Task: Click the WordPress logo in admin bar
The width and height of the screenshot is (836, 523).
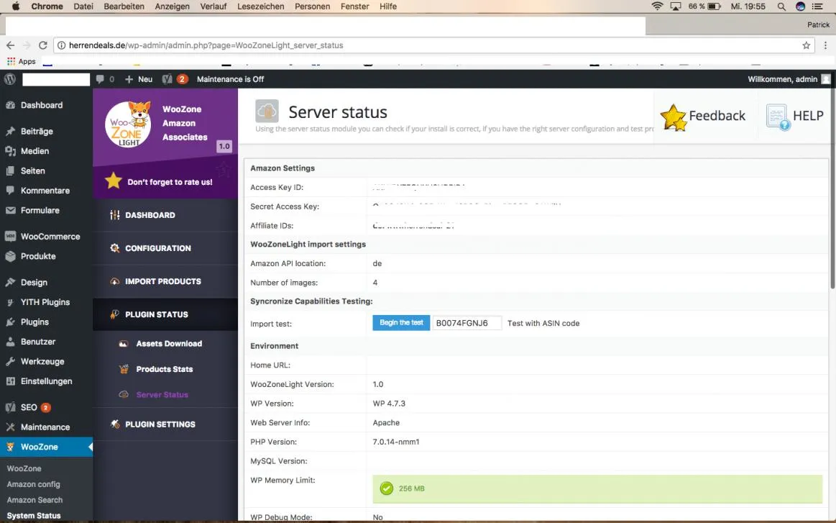Action: tap(9, 79)
